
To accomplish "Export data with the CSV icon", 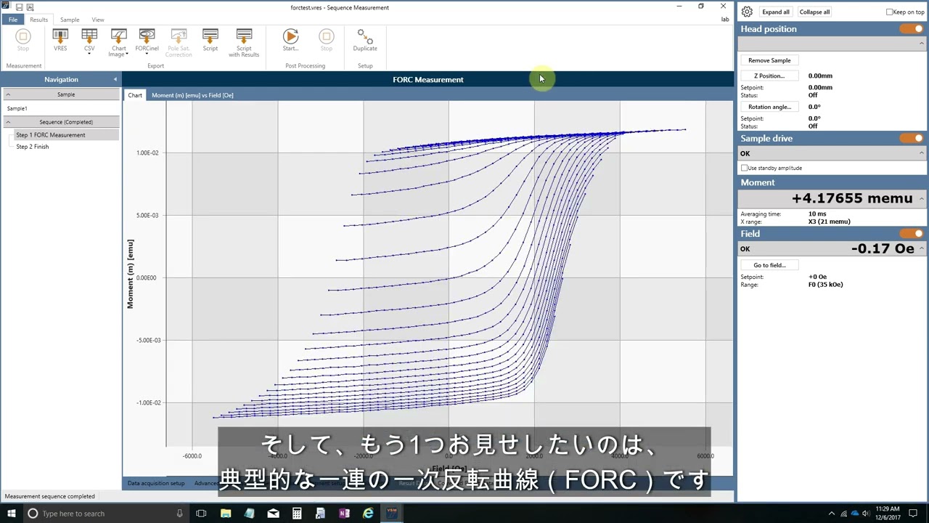I will (89, 40).
